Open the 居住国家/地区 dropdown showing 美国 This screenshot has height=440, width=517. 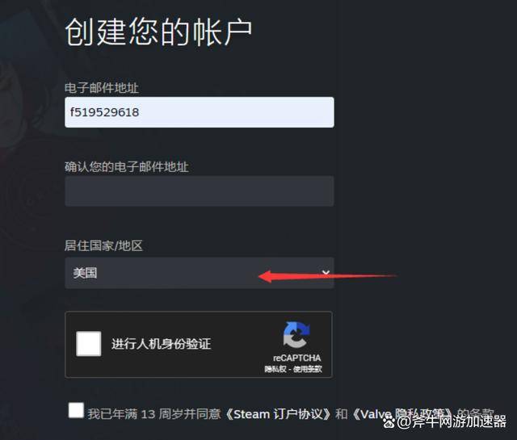point(200,273)
